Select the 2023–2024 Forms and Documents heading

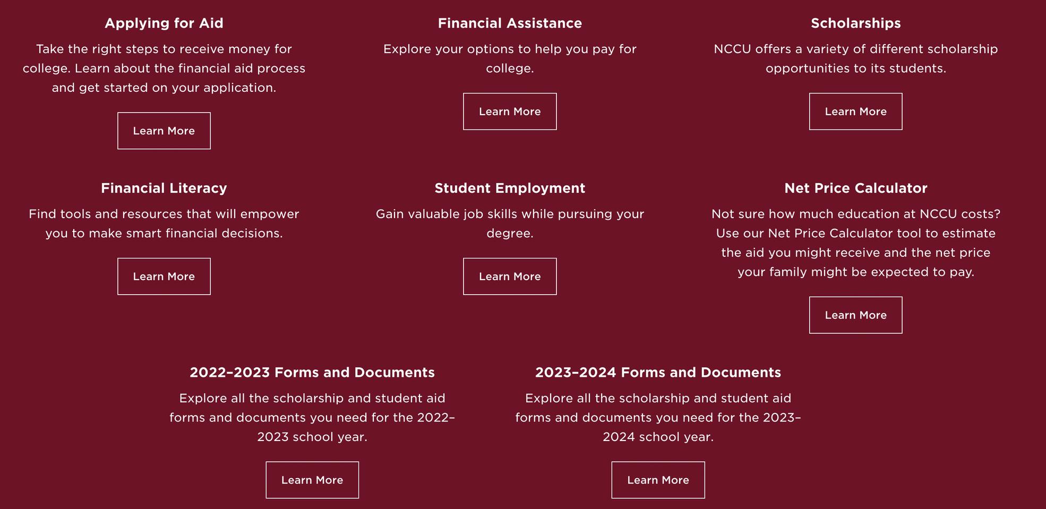pyautogui.click(x=658, y=373)
